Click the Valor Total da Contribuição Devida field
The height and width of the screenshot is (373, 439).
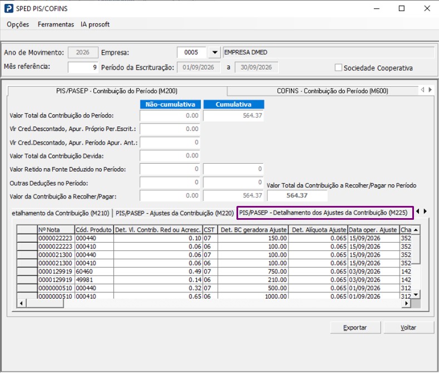170,155
